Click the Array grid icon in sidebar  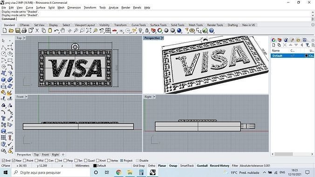tap(3, 137)
